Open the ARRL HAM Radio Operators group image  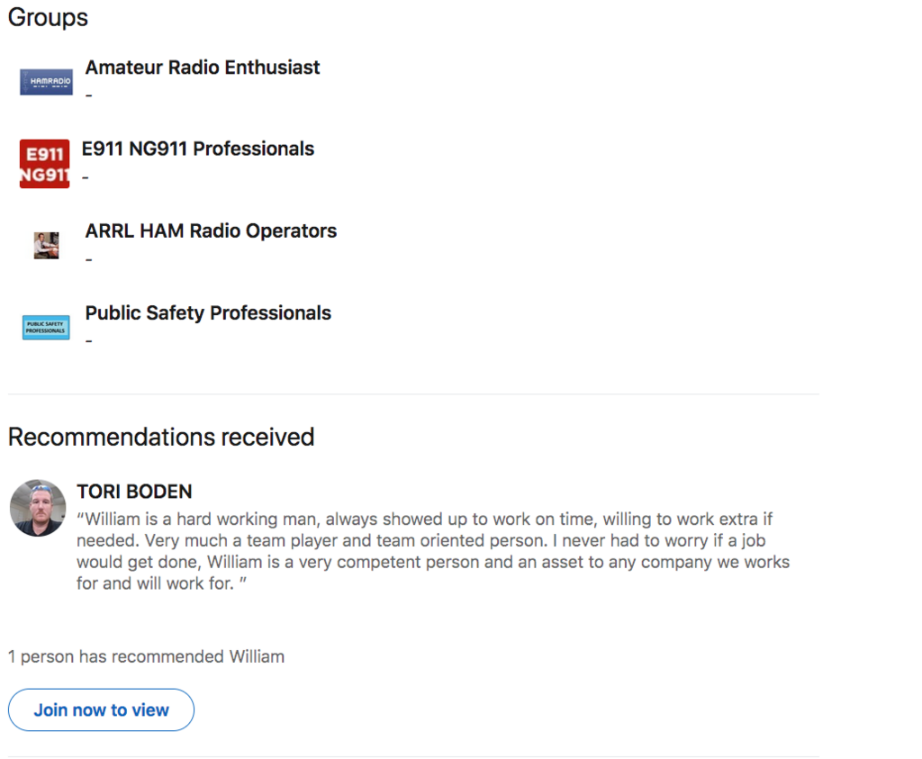point(47,245)
